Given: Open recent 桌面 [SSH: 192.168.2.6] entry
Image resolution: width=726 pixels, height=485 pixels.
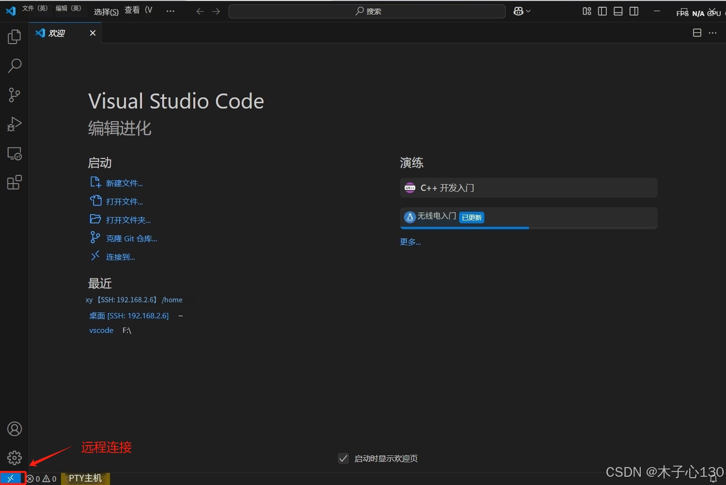Looking at the screenshot, I should click(129, 316).
